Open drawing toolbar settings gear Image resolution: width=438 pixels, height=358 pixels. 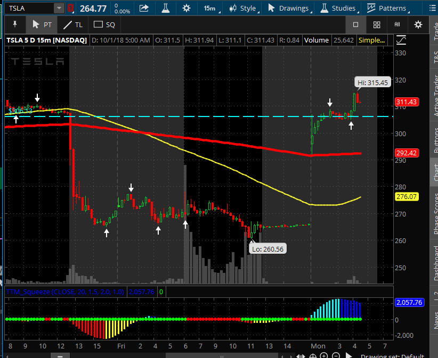click(x=418, y=24)
